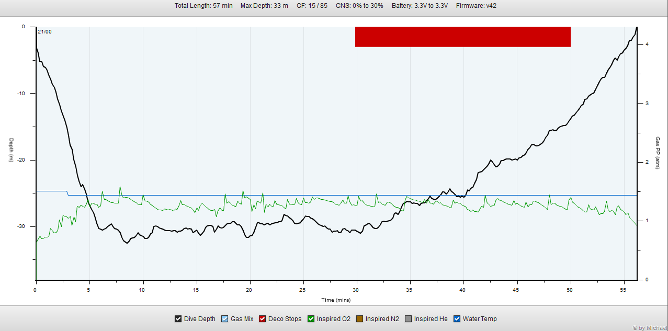Click the CNS: 0% to 30% statistic

pyautogui.click(x=359, y=6)
